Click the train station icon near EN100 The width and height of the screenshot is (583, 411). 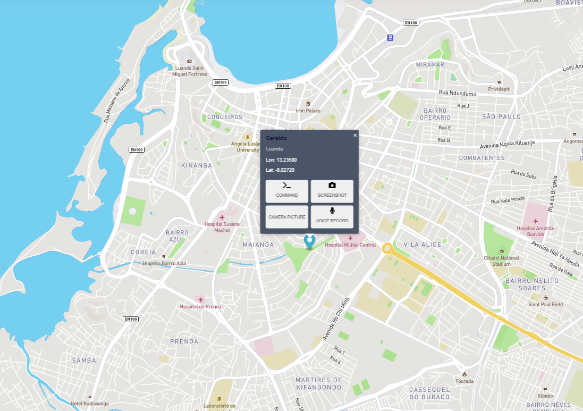tap(390, 38)
